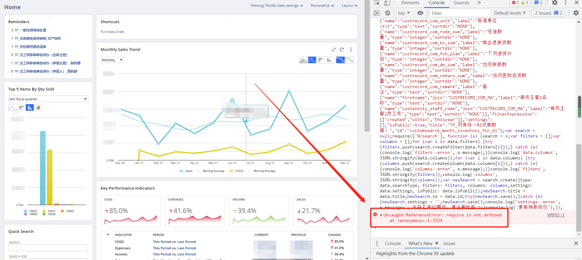
Task: Switch to the Elements tab
Action: tap(410, 3)
